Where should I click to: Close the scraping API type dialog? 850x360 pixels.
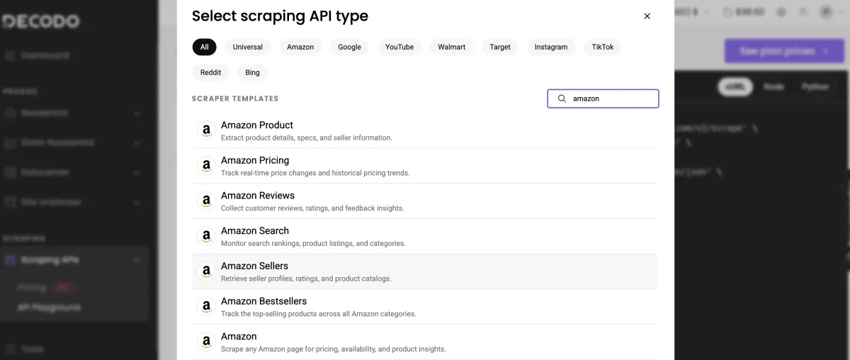click(x=647, y=16)
